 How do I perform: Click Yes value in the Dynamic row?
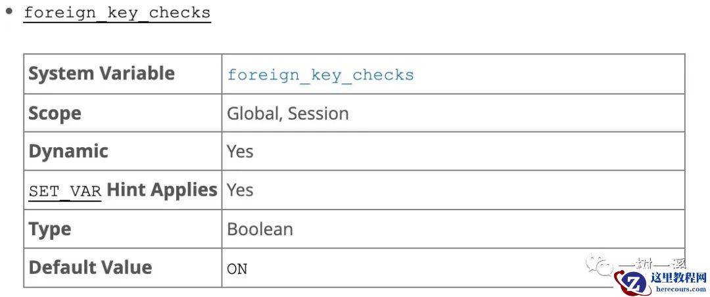[x=240, y=151]
